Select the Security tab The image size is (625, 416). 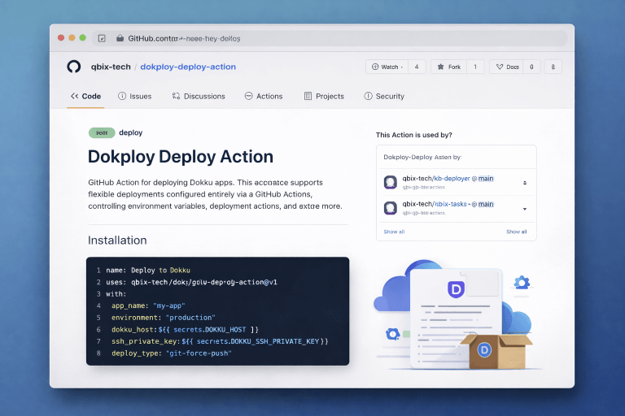point(384,96)
